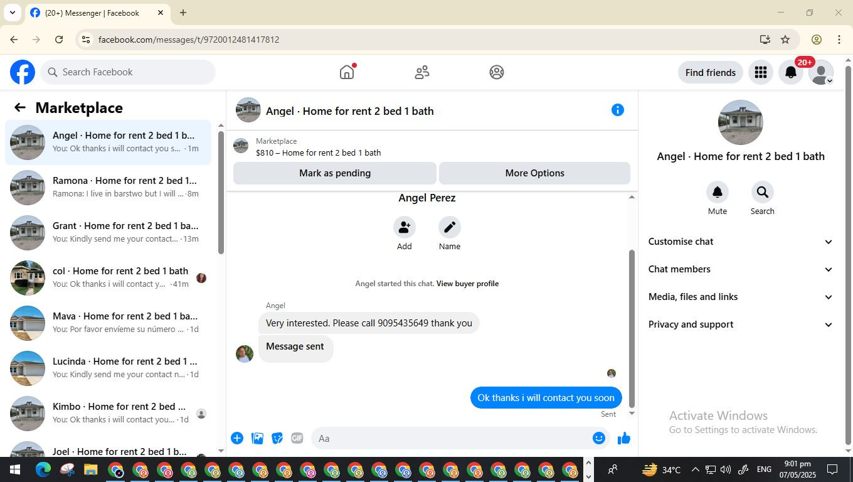
Task: Open Chrome three-dot menu
Action: [839, 40]
